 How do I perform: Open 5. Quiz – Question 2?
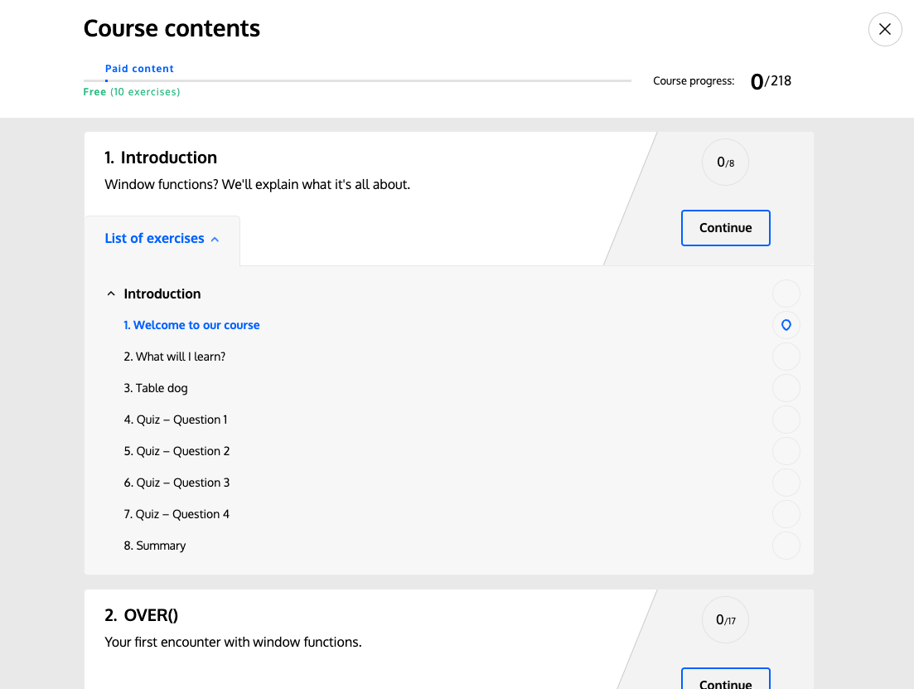coord(177,451)
